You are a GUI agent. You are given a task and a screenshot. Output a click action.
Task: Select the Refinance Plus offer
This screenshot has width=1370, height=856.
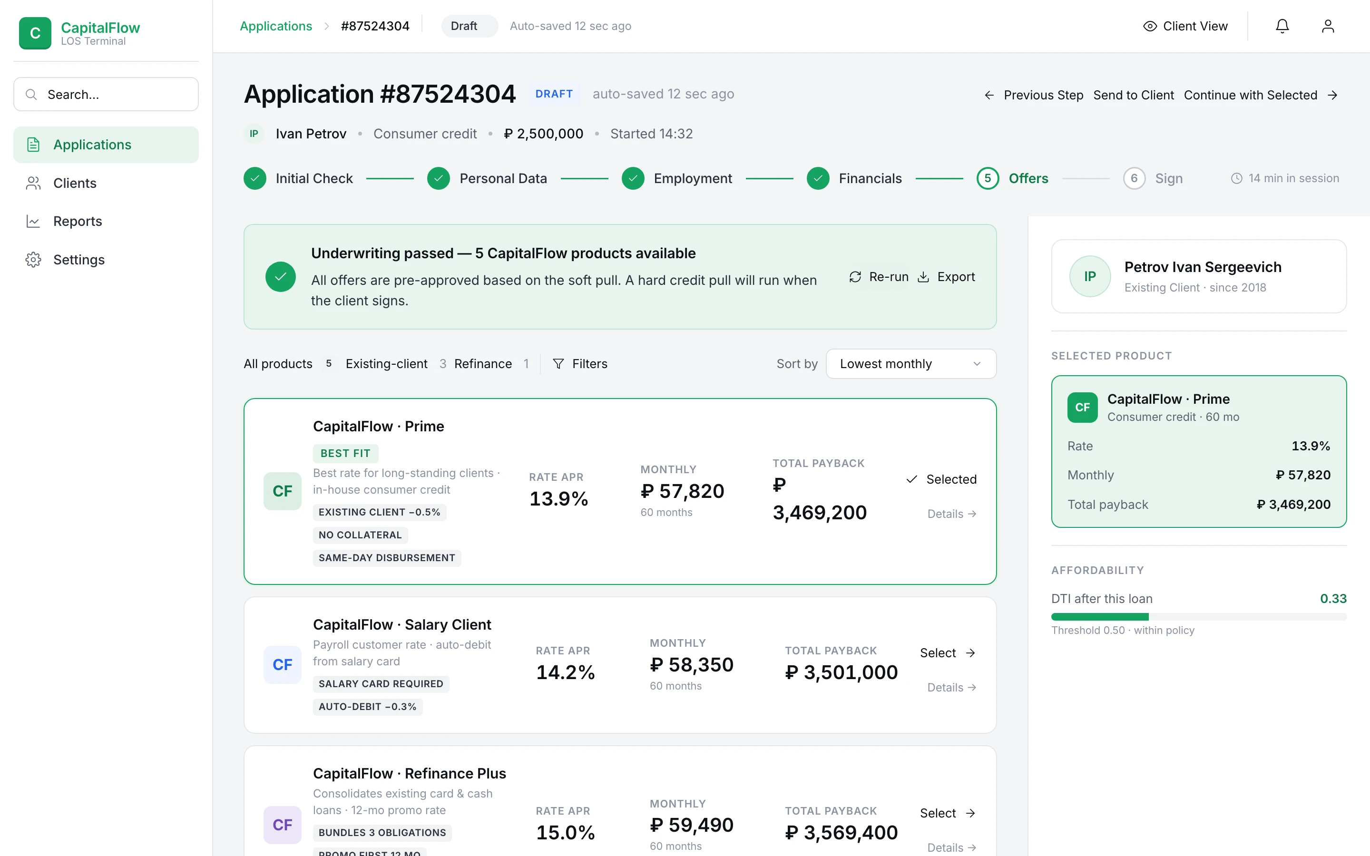click(948, 813)
